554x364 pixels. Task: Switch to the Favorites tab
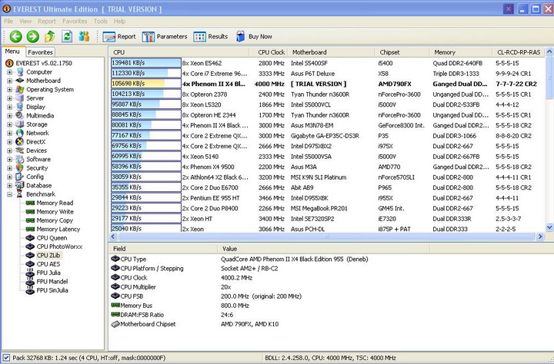[40, 52]
